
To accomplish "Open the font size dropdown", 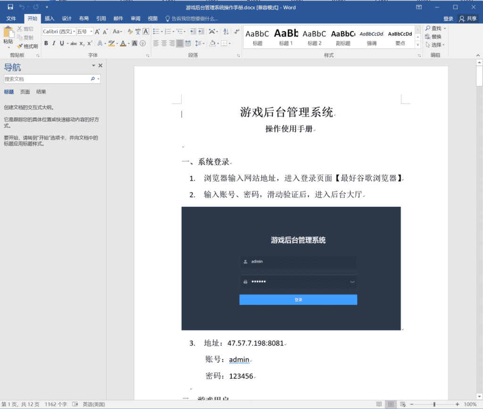I will [x=92, y=32].
